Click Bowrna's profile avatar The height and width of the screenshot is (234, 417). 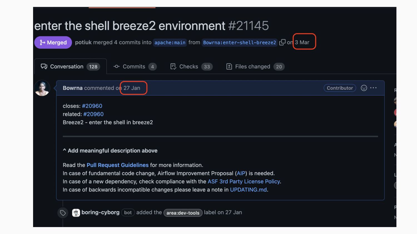point(42,88)
